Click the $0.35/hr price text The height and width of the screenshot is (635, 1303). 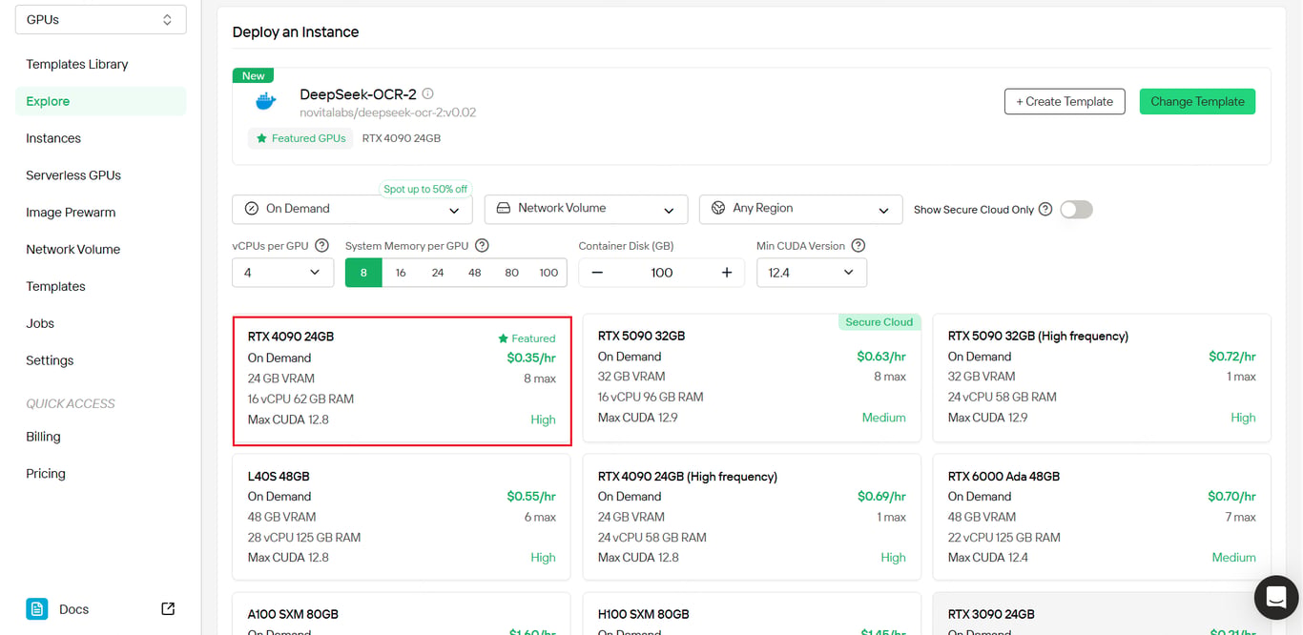tap(531, 358)
